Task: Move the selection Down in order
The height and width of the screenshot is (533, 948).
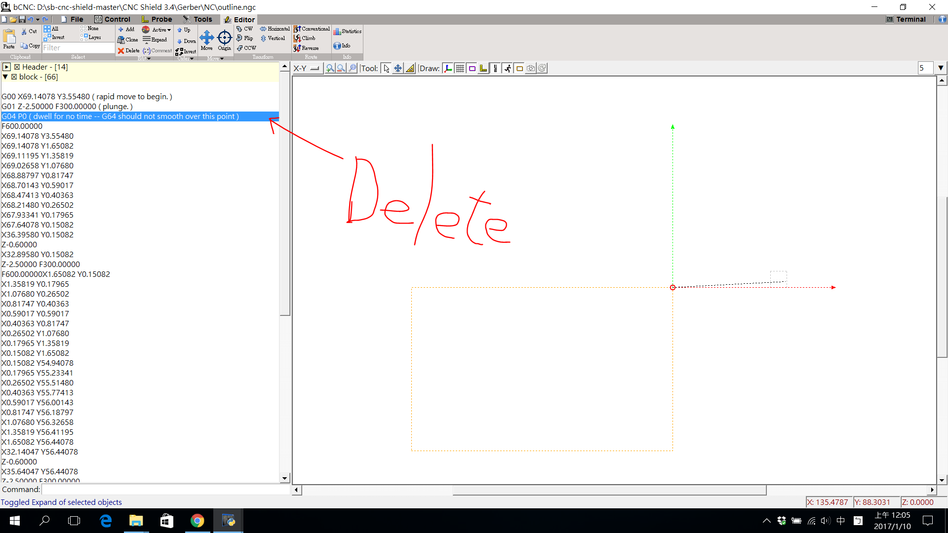Action: (x=186, y=41)
